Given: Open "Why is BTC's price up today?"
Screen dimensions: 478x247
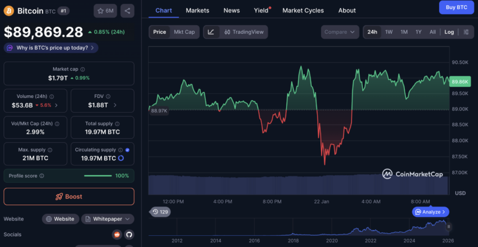Looking at the screenshot, I should 51,48.
